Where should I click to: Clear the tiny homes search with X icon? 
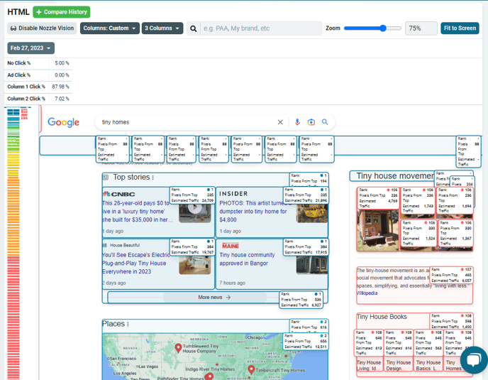click(x=280, y=122)
